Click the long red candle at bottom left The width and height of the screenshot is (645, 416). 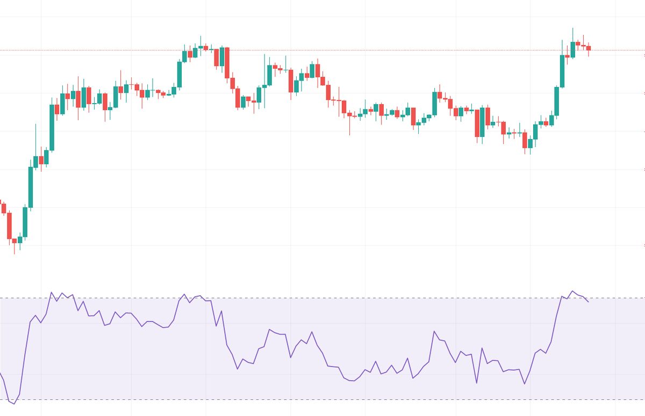pyautogui.click(x=9, y=225)
